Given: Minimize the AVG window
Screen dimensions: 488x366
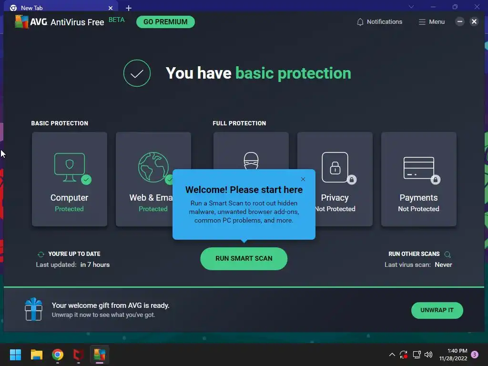Looking at the screenshot, I should click(460, 21).
